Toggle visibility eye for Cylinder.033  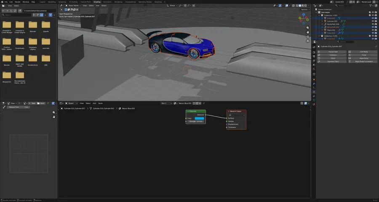(373, 21)
